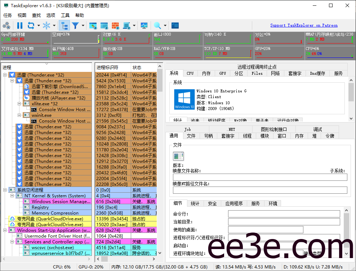Open the firewall brick-wall toolbar icon
The image size is (356, 271).
115,26
